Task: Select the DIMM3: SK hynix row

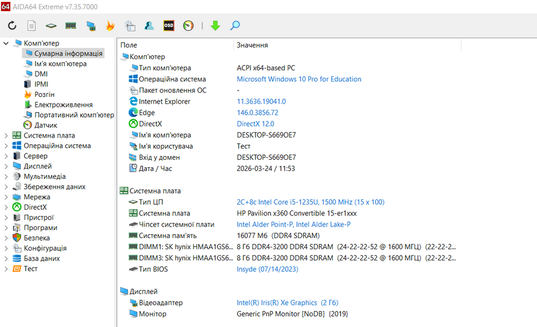Action: [289, 258]
